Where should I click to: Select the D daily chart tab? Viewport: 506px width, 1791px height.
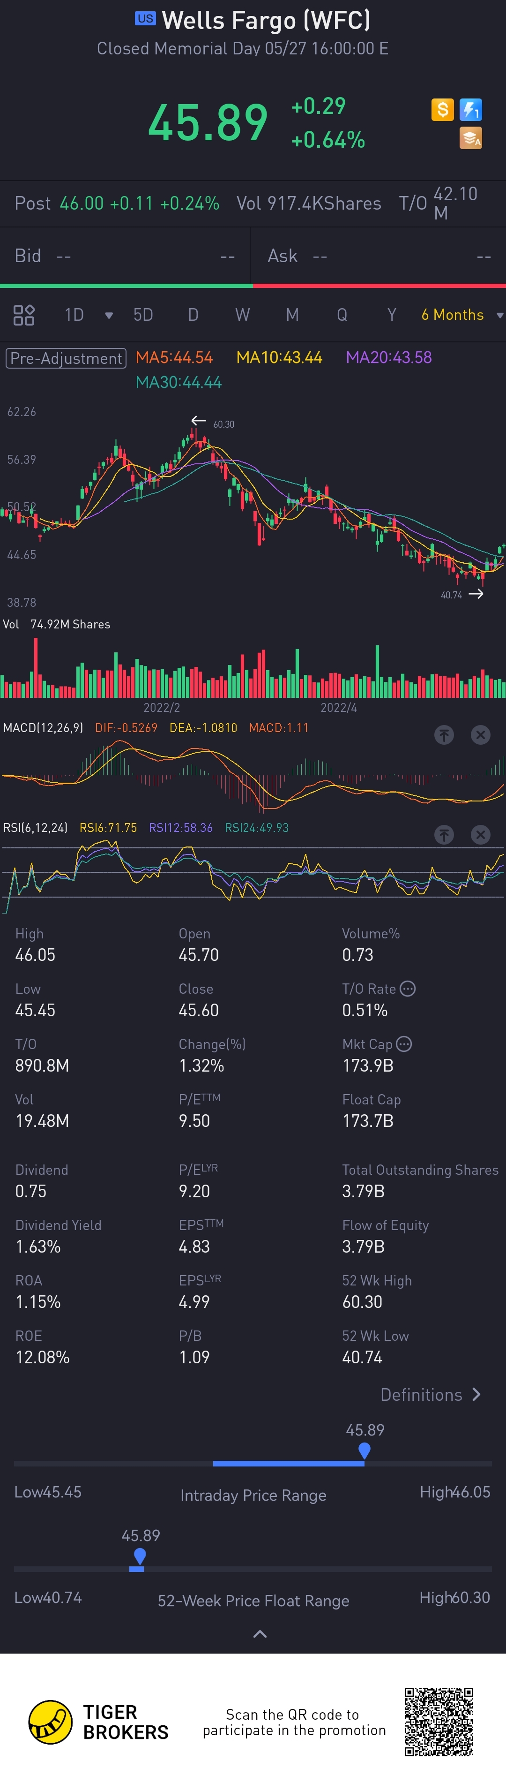pyautogui.click(x=193, y=315)
